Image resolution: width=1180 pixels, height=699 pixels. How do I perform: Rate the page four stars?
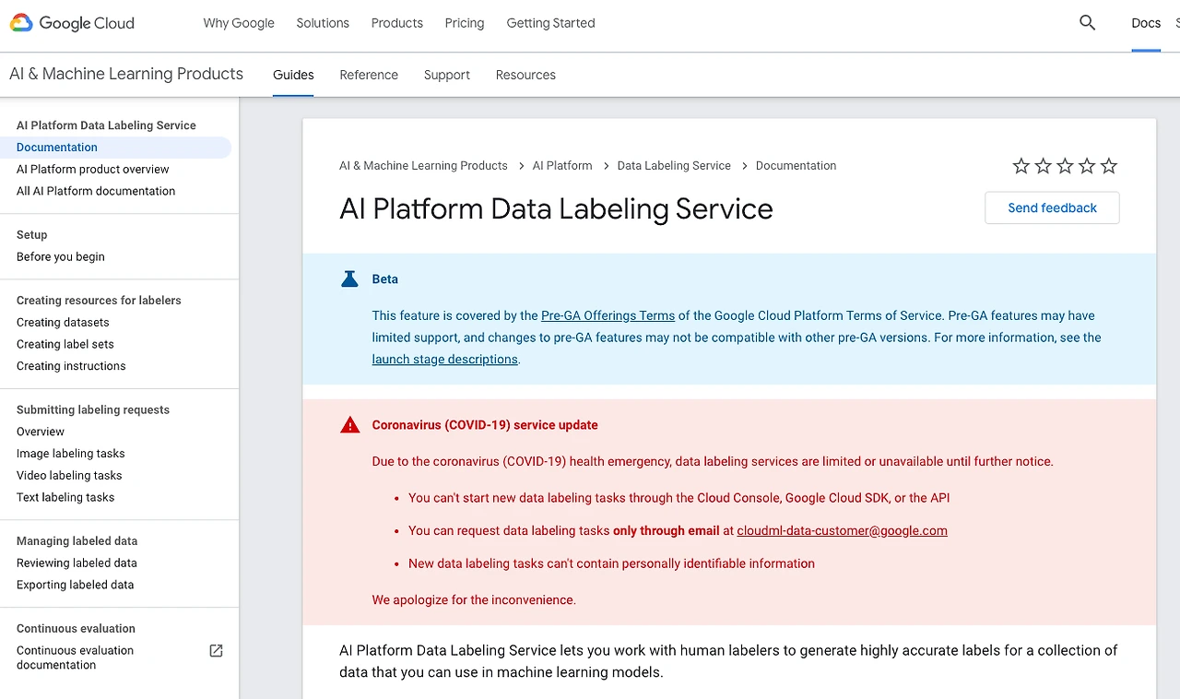click(x=1087, y=166)
